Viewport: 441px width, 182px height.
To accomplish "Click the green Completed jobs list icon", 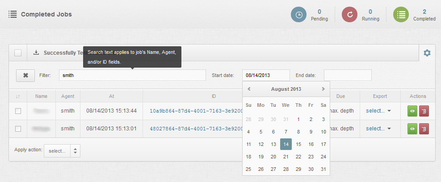I will [x=401, y=15].
